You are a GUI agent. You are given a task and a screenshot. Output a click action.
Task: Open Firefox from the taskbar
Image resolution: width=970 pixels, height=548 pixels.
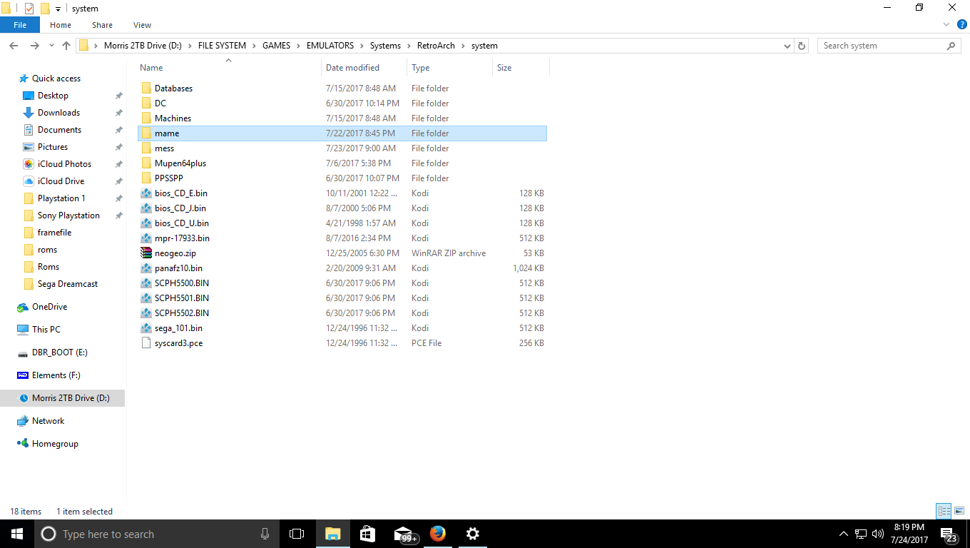pyautogui.click(x=438, y=534)
